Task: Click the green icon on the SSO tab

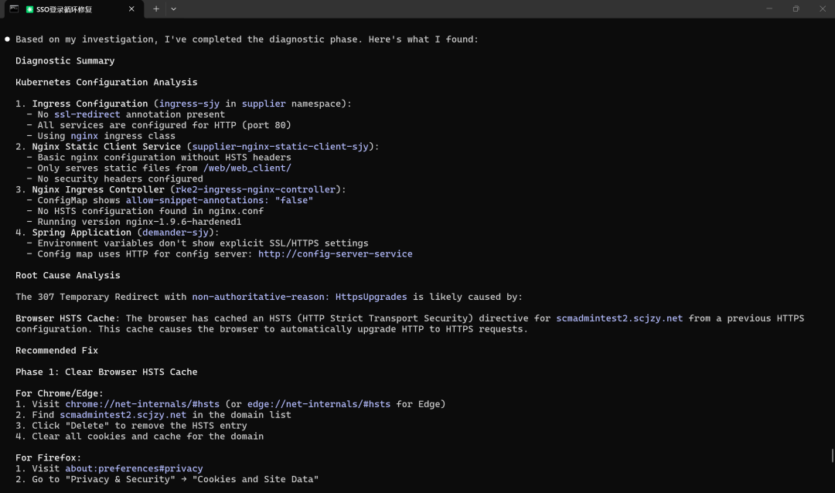Action: pos(29,9)
